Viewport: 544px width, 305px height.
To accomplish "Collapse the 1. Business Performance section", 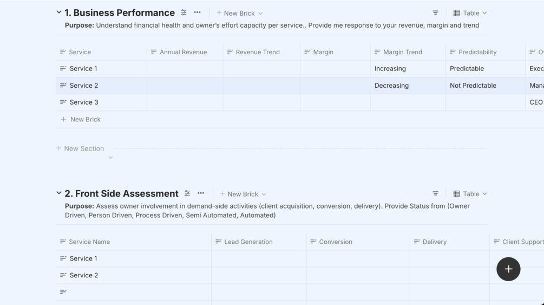I will (59, 12).
